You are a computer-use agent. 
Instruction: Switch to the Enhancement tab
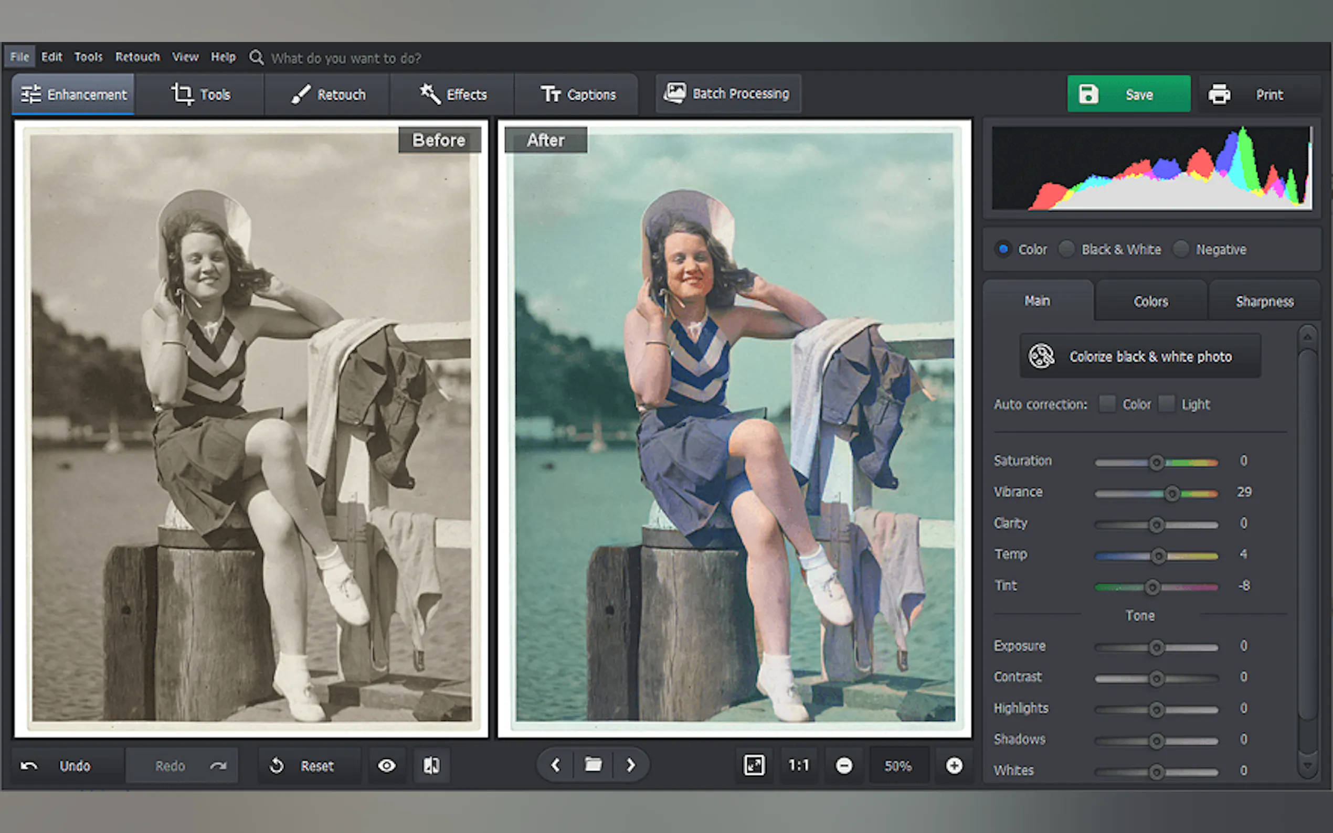point(73,94)
